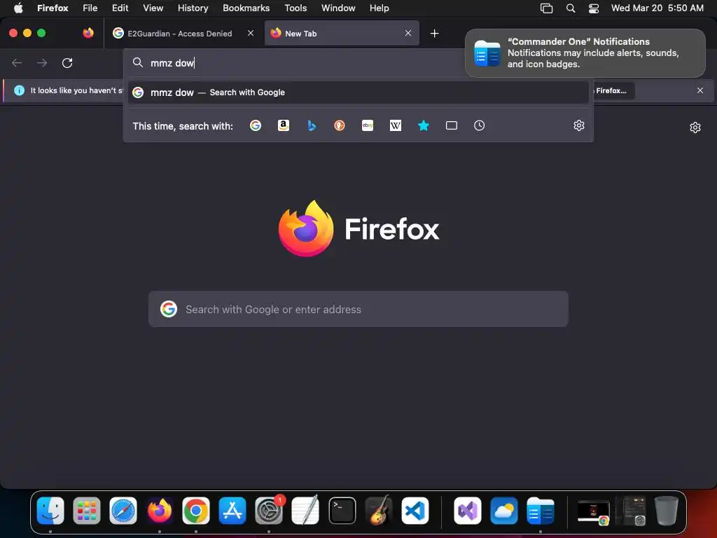This screenshot has width=717, height=538.
Task: Launch Visual Studio Code from the Dock
Action: (x=415, y=511)
